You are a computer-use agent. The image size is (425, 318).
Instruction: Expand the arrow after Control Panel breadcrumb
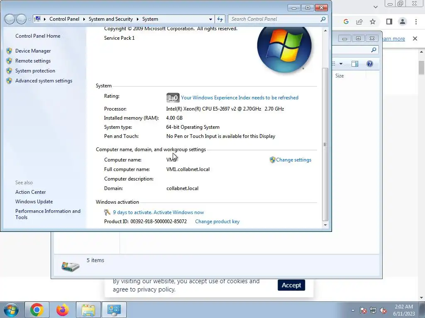click(84, 19)
